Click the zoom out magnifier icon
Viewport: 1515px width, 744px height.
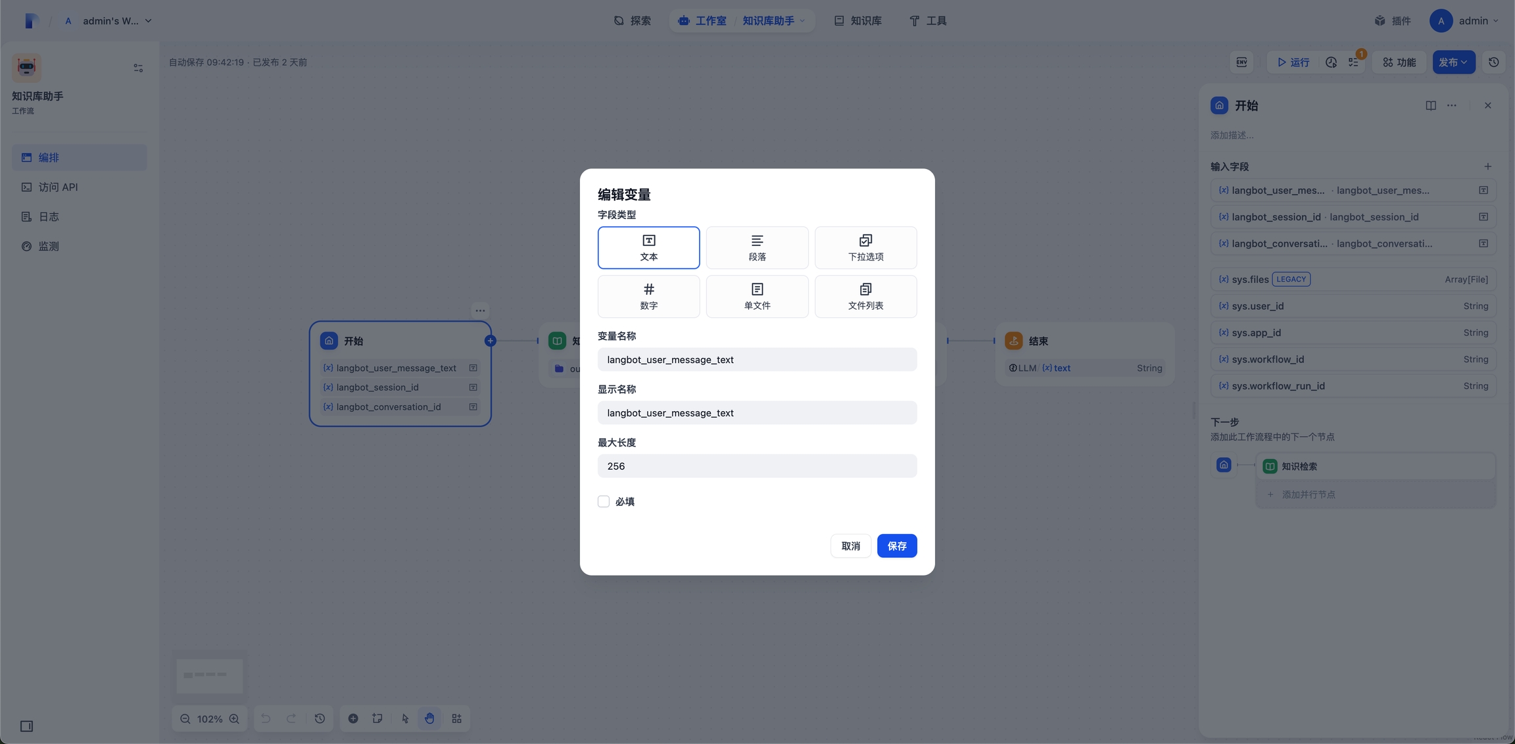tap(185, 718)
